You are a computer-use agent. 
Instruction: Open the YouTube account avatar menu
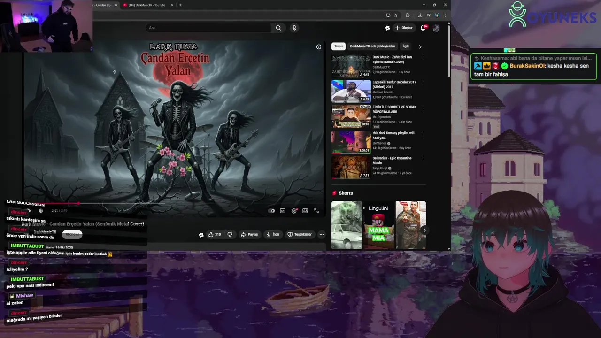coord(436,28)
